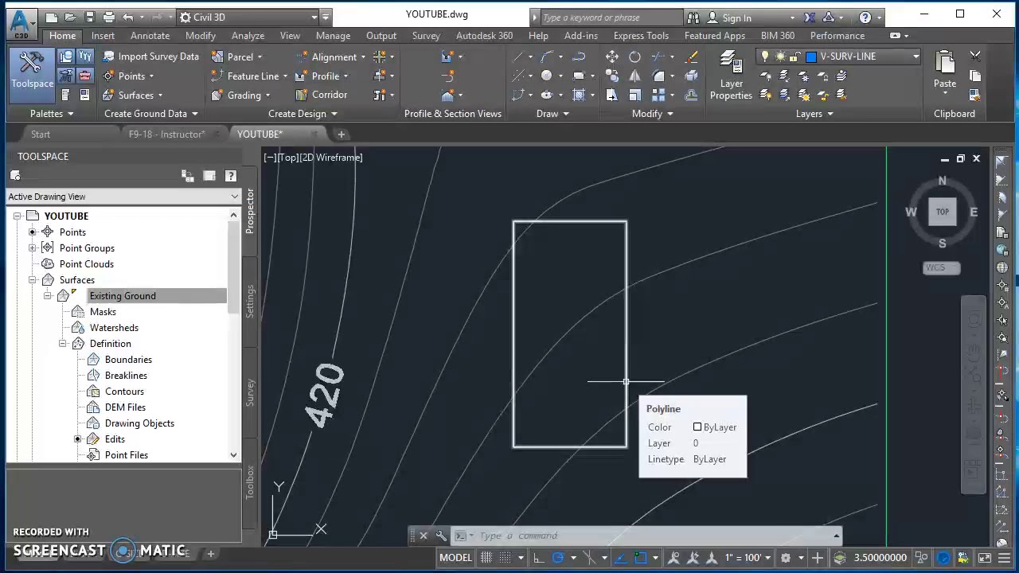Toggle layer freeze sun icon in layer dropdown
This screenshot has height=573, width=1019.
point(779,57)
